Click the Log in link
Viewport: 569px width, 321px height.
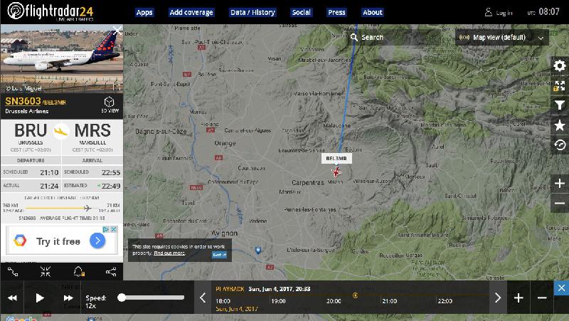[504, 13]
